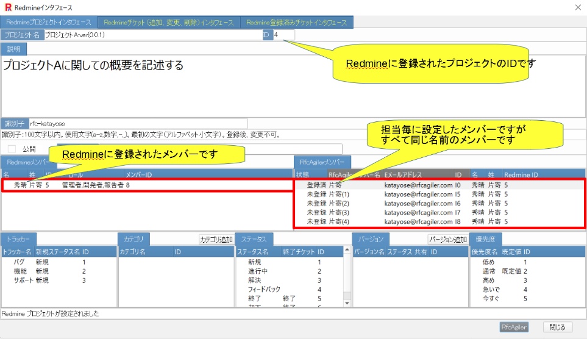Click the Redmine ID column header

pos(521,174)
